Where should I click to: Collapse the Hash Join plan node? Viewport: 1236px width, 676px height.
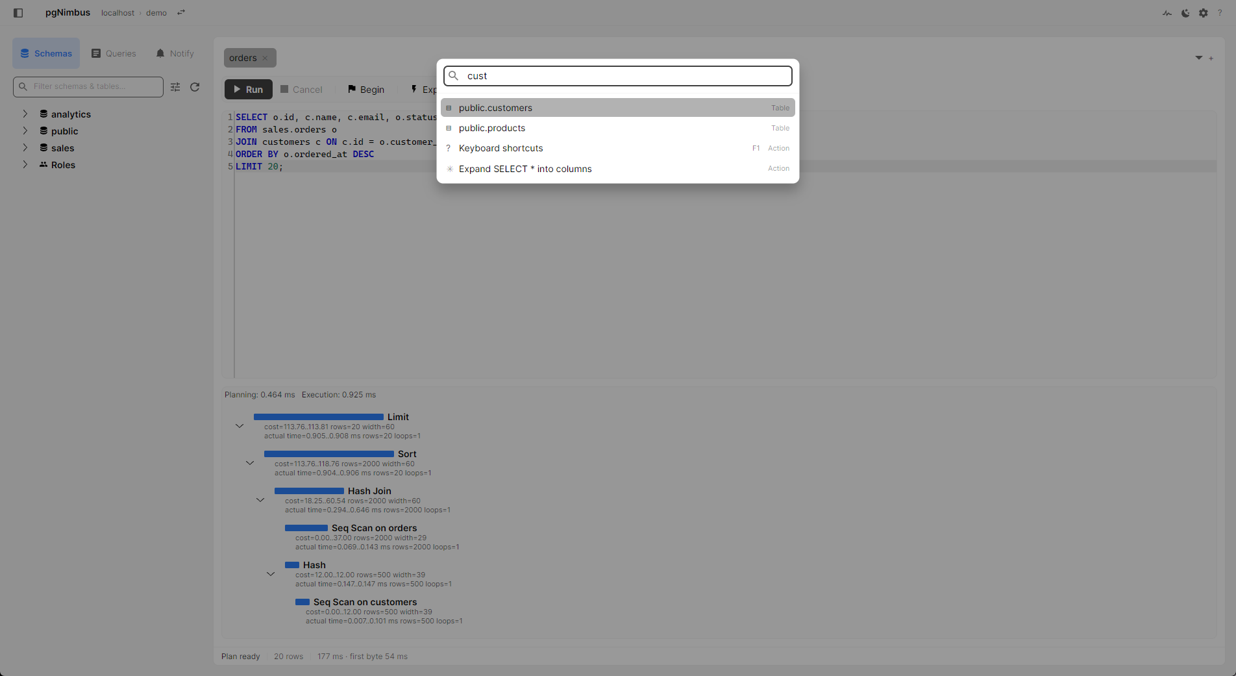coord(260,500)
